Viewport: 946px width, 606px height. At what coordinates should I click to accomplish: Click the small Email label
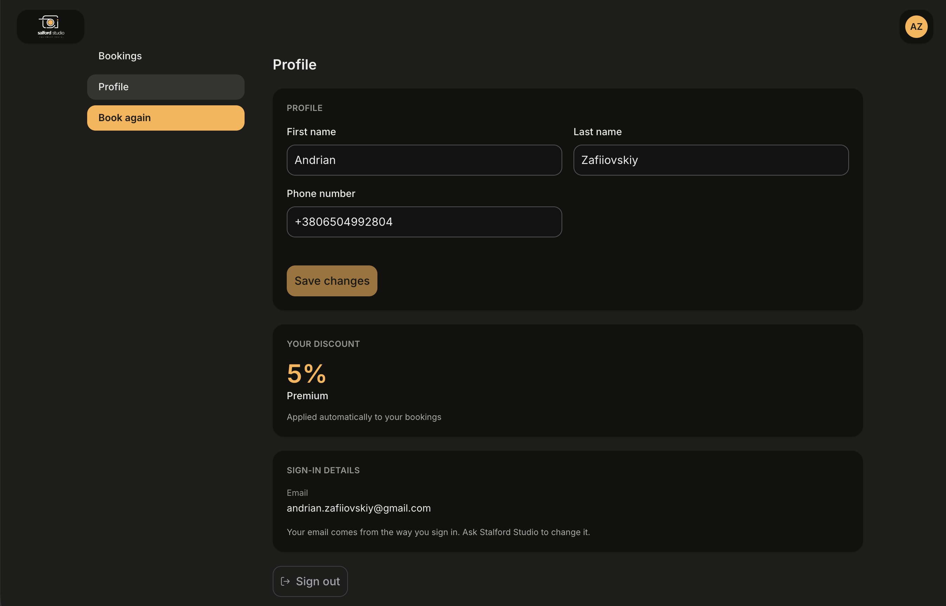pos(297,493)
